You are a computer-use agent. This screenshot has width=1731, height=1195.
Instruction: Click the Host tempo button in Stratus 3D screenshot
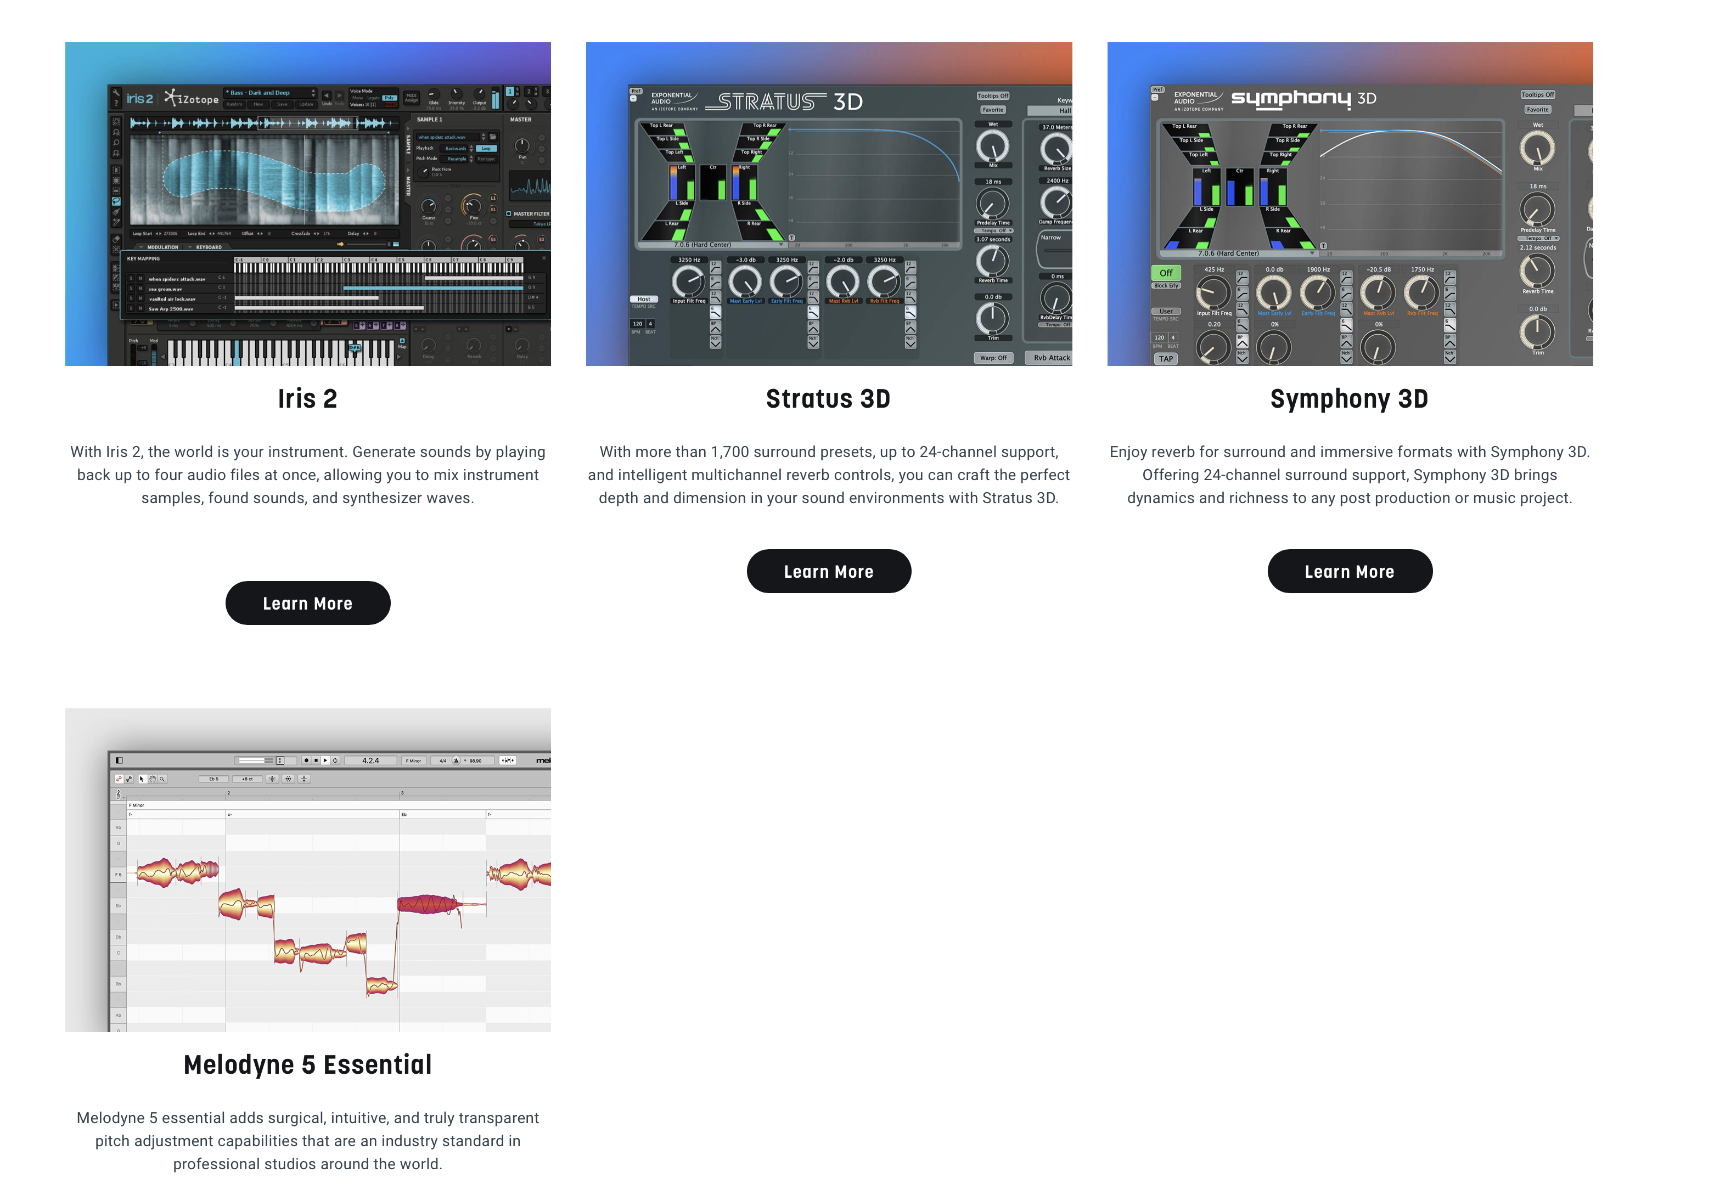tap(644, 300)
